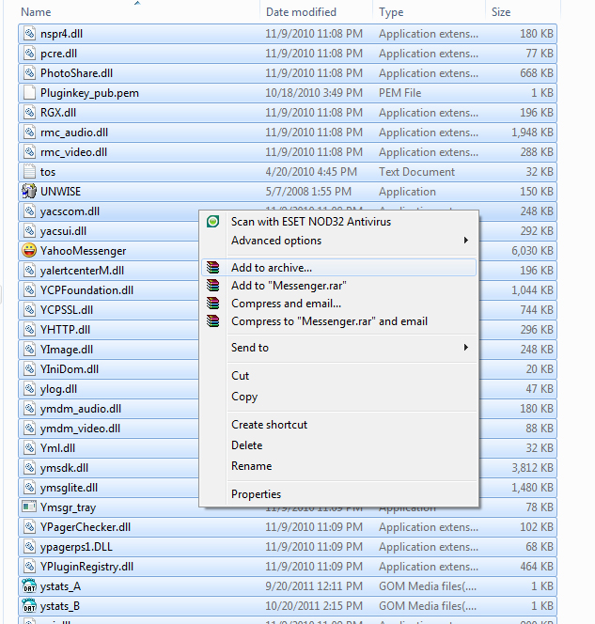
Task: Click the yacscom.dll file icon
Action: [29, 211]
